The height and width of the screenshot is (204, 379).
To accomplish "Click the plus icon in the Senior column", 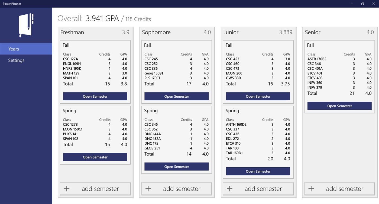I will [x=311, y=188].
